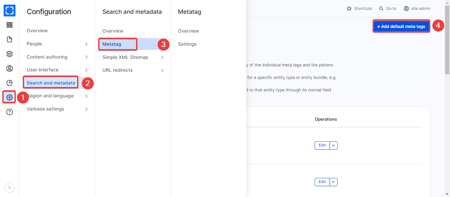This screenshot has width=450, height=197.
Task: Click the Add default meta tags button
Action: pos(401,26)
